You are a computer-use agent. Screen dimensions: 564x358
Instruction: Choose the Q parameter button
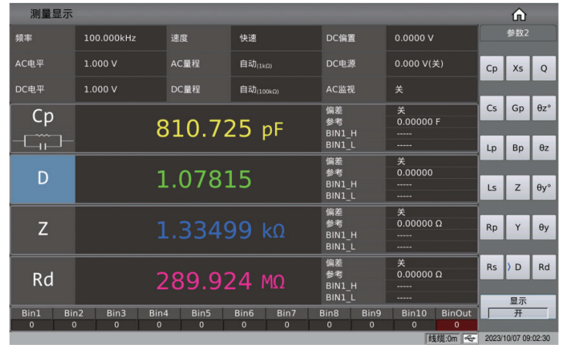point(543,69)
